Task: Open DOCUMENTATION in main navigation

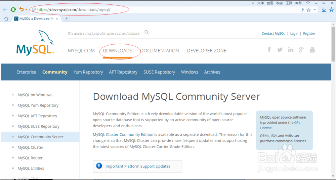Action: click(160, 51)
